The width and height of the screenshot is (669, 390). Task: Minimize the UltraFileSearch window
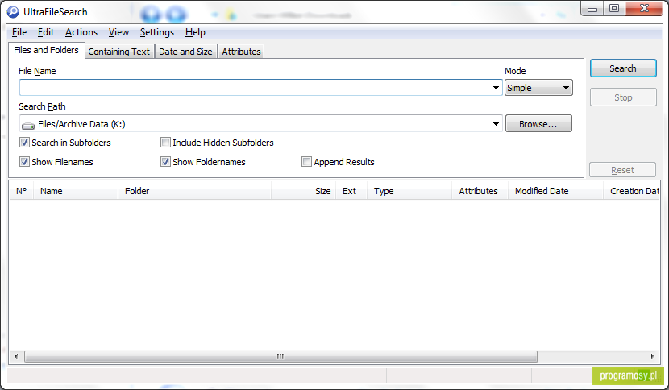(x=592, y=9)
